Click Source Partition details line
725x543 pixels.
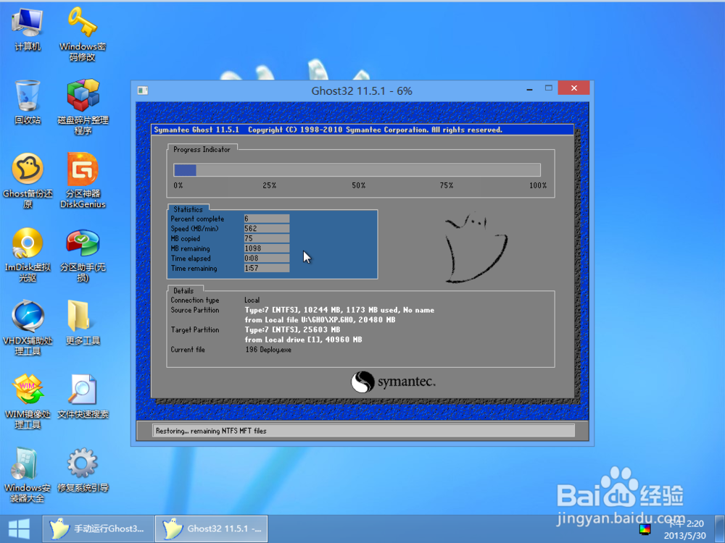point(339,311)
